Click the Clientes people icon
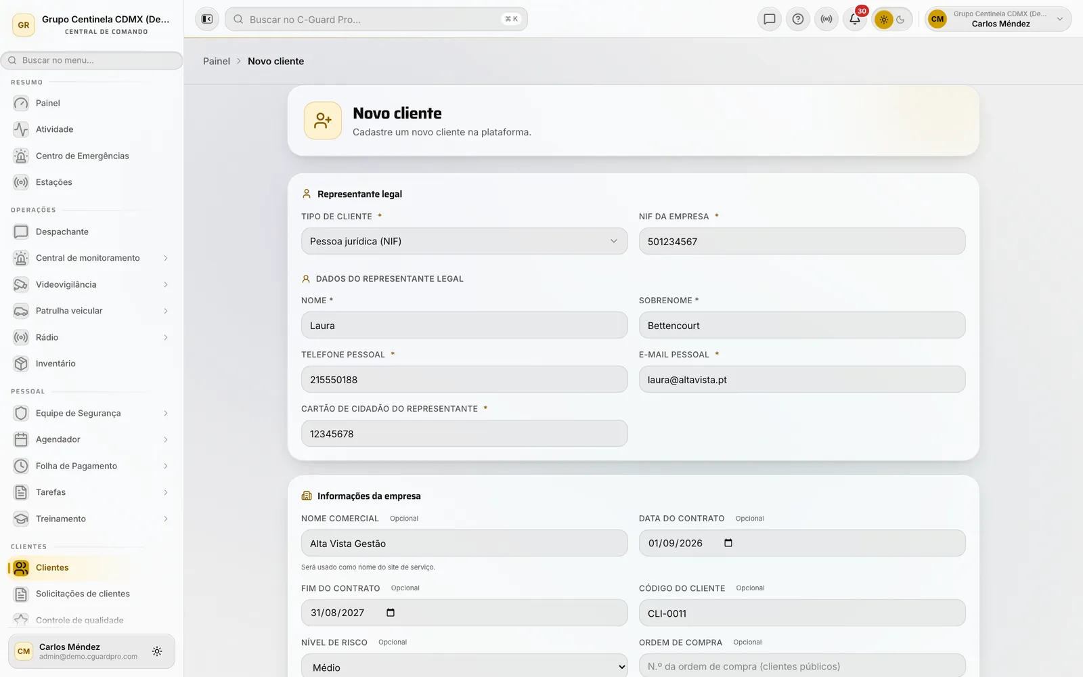Viewport: 1083px width, 677px height. click(21, 567)
